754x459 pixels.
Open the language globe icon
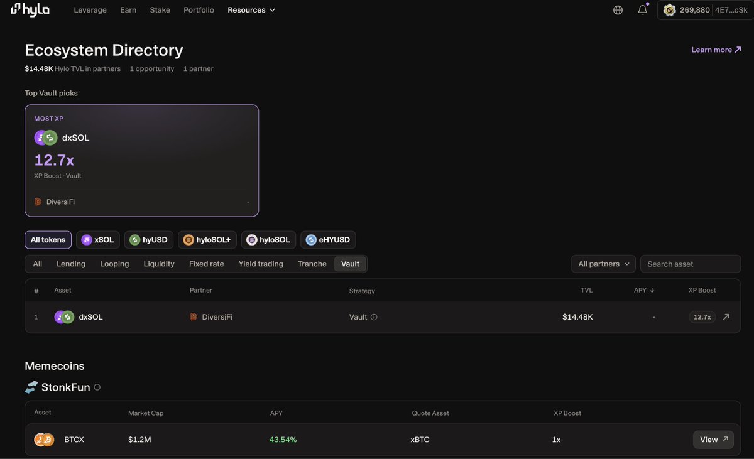[618, 10]
